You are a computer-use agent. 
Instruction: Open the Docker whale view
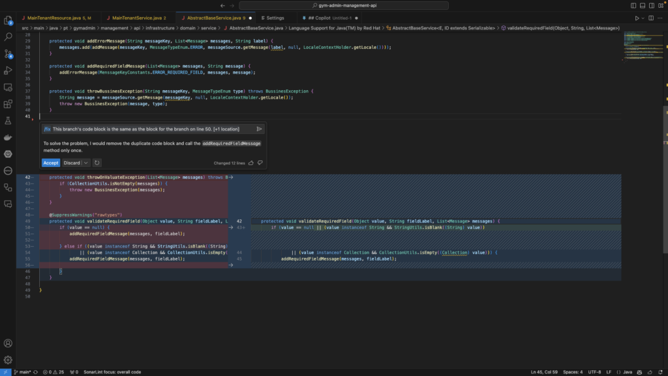click(x=8, y=137)
